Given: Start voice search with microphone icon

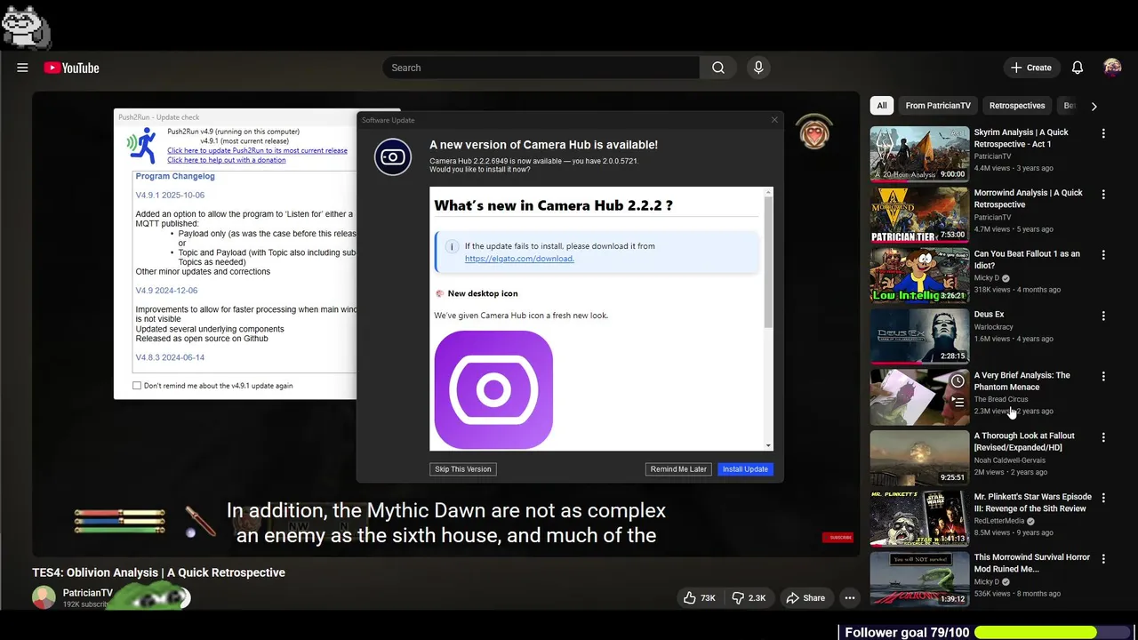Looking at the screenshot, I should [x=758, y=68].
